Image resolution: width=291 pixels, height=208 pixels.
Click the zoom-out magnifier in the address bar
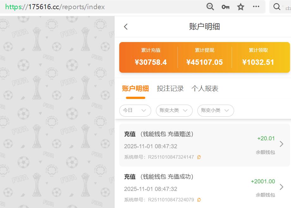210,7
